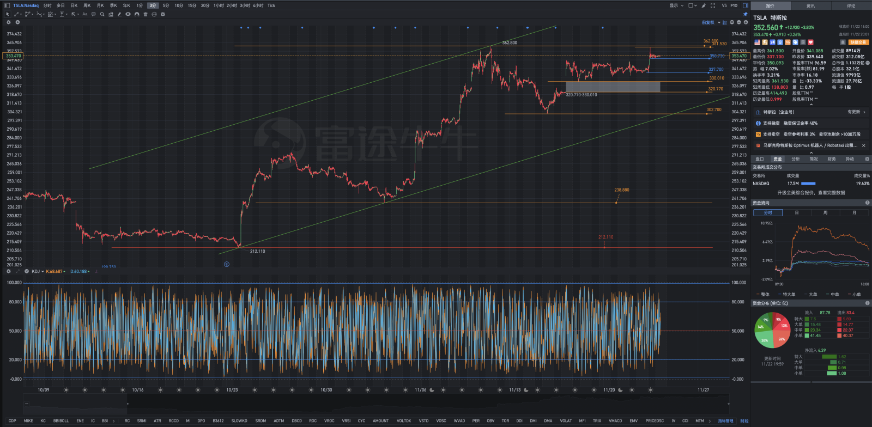Switch to the 3分 timeframe
The height and width of the screenshot is (427, 872).
[x=153, y=5]
